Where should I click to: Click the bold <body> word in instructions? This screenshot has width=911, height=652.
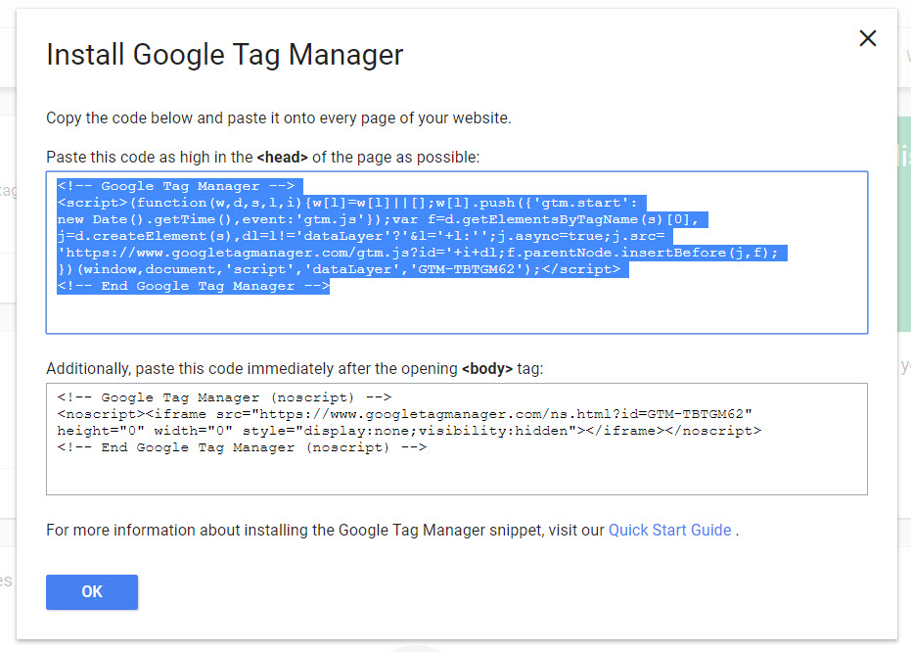coord(487,369)
